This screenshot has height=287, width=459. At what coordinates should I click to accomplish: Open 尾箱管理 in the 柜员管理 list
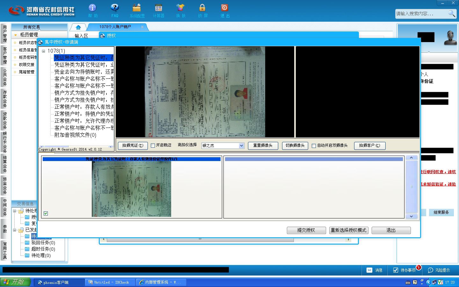pos(26,72)
